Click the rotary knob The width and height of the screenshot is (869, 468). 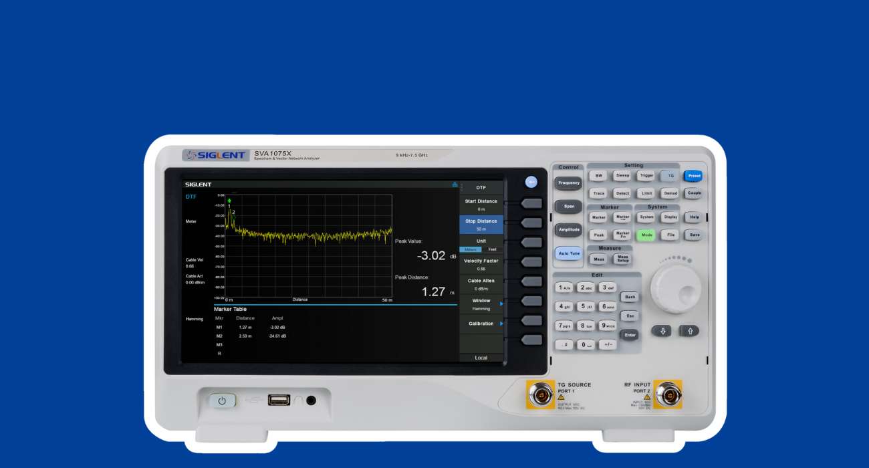click(x=675, y=288)
